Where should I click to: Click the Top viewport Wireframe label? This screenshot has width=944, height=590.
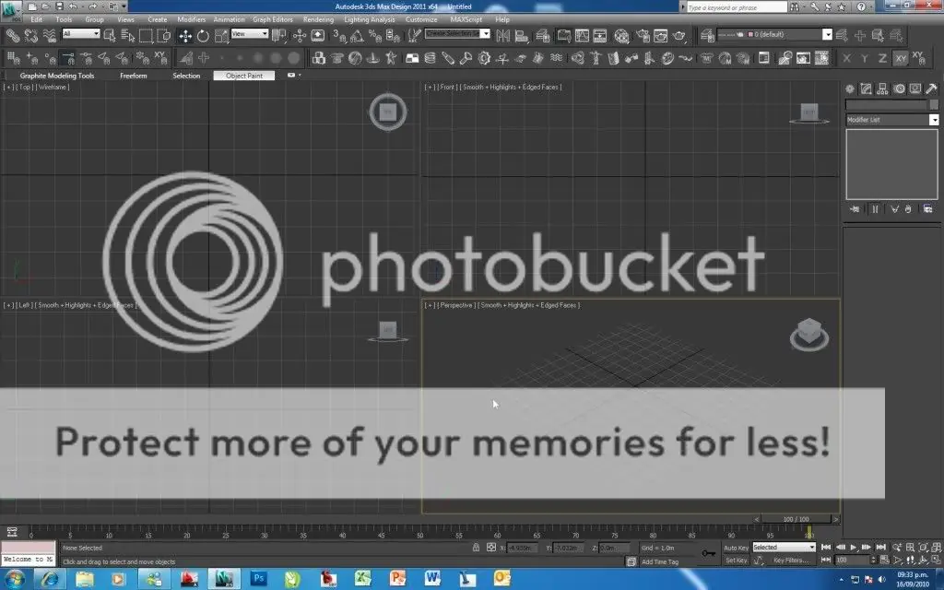[53, 88]
